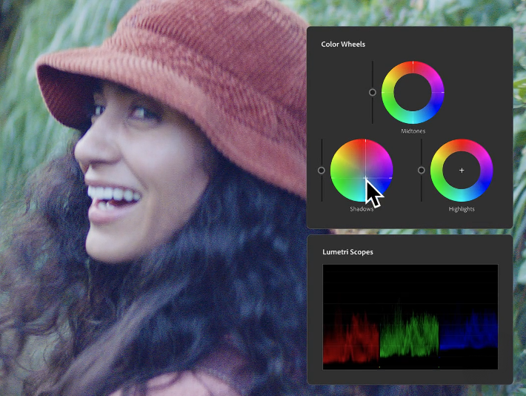This screenshot has height=396, width=526.
Task: Click the Color Wheels panel title
Action: pos(343,44)
